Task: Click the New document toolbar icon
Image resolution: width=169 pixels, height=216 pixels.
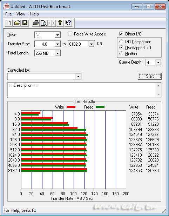Action: point(9,23)
